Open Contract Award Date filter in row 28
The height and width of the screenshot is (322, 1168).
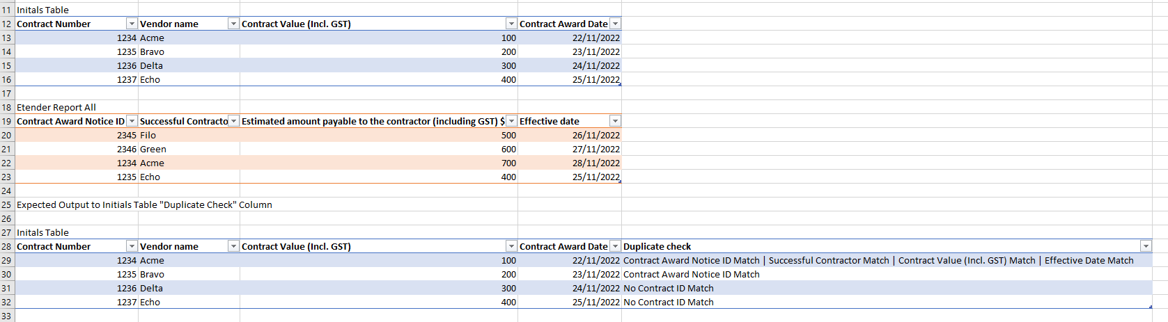(x=615, y=246)
